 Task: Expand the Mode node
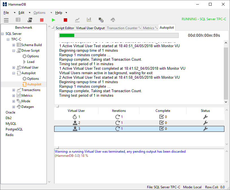pos(14,101)
